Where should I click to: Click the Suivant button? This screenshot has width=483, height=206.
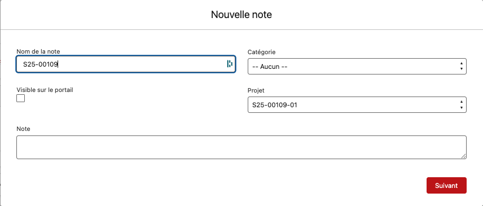[446, 185]
